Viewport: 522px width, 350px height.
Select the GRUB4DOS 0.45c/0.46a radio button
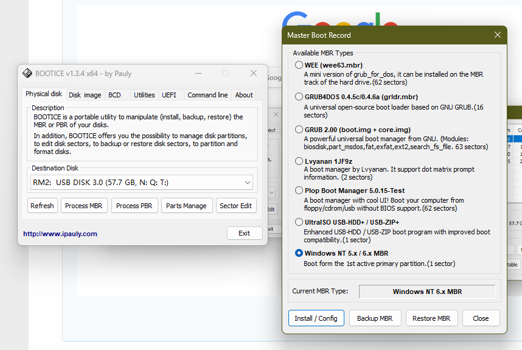point(299,97)
